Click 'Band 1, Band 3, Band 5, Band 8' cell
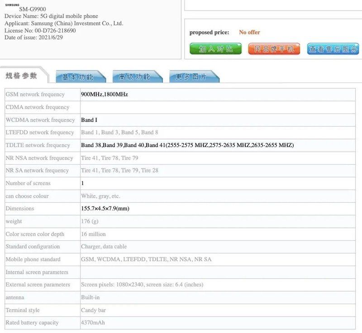The height and width of the screenshot is (333, 362). tap(119, 133)
